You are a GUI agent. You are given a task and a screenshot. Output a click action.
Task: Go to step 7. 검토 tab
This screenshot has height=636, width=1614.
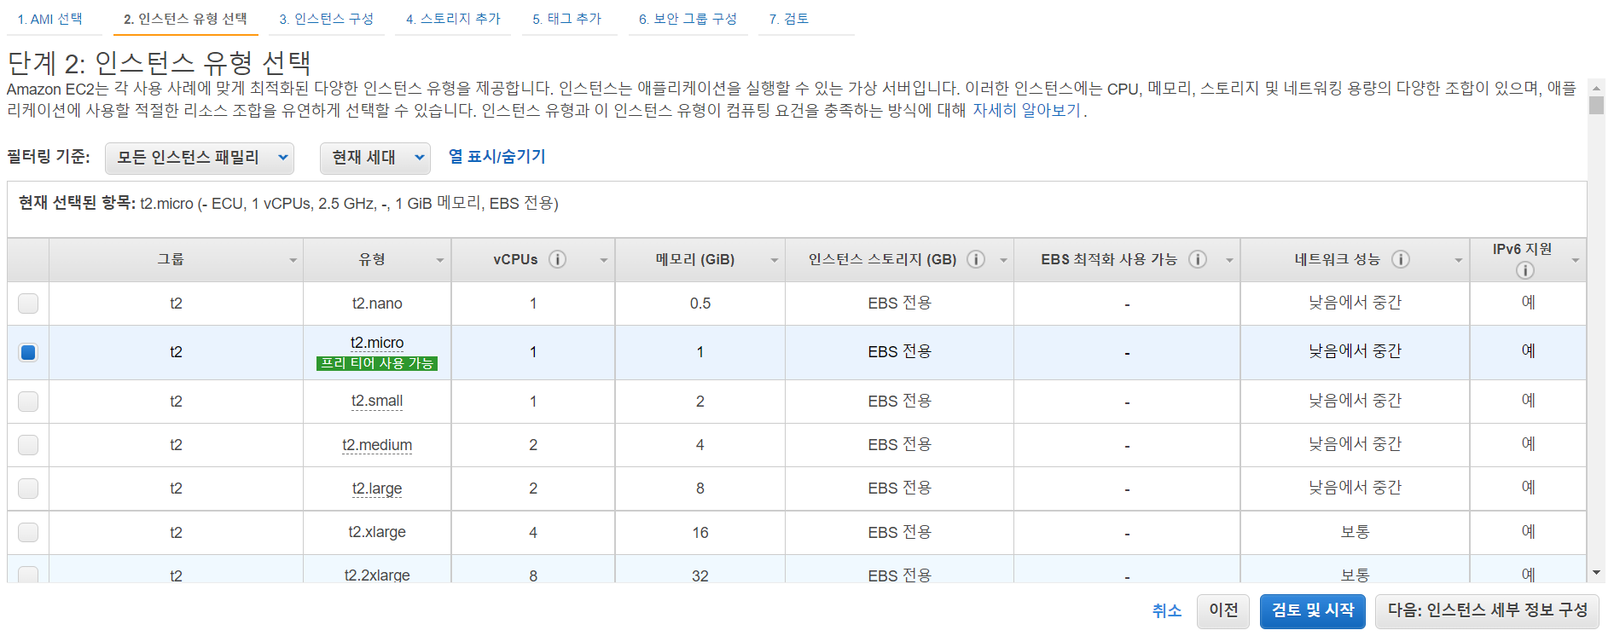tap(789, 19)
